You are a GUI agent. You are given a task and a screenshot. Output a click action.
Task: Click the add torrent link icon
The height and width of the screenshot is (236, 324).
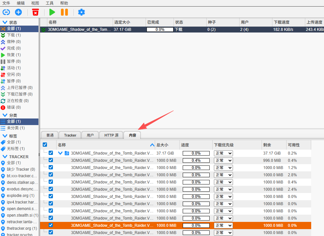pyautogui.click(x=6, y=12)
